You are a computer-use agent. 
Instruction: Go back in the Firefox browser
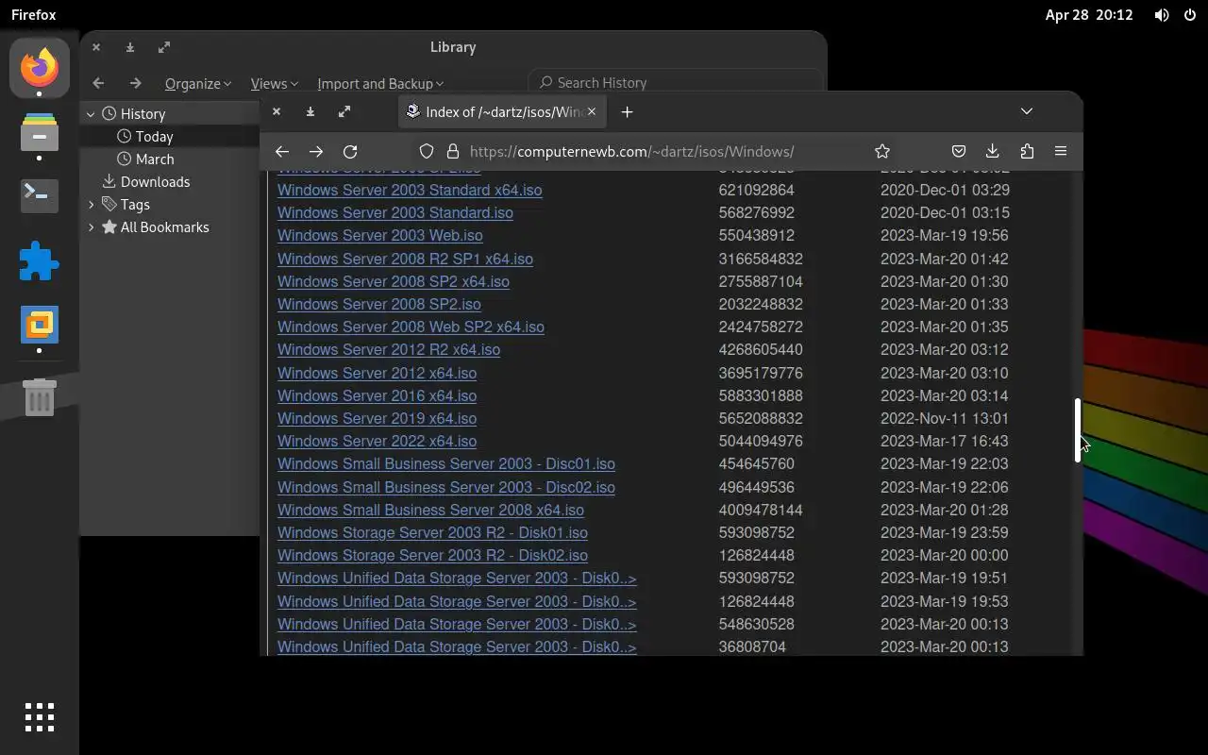[281, 151]
